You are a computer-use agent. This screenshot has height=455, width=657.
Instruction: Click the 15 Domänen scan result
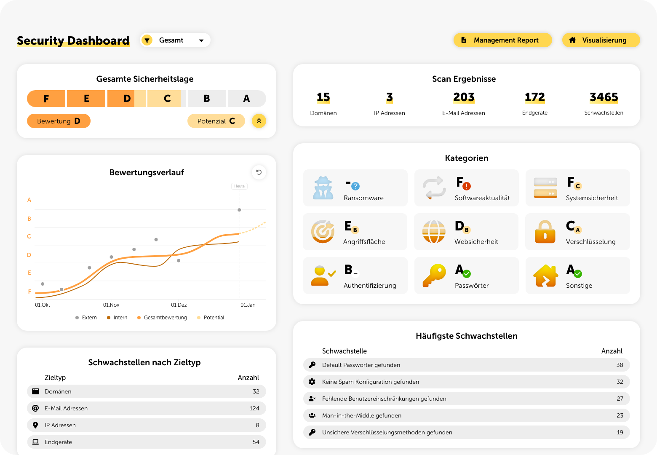coord(323,104)
